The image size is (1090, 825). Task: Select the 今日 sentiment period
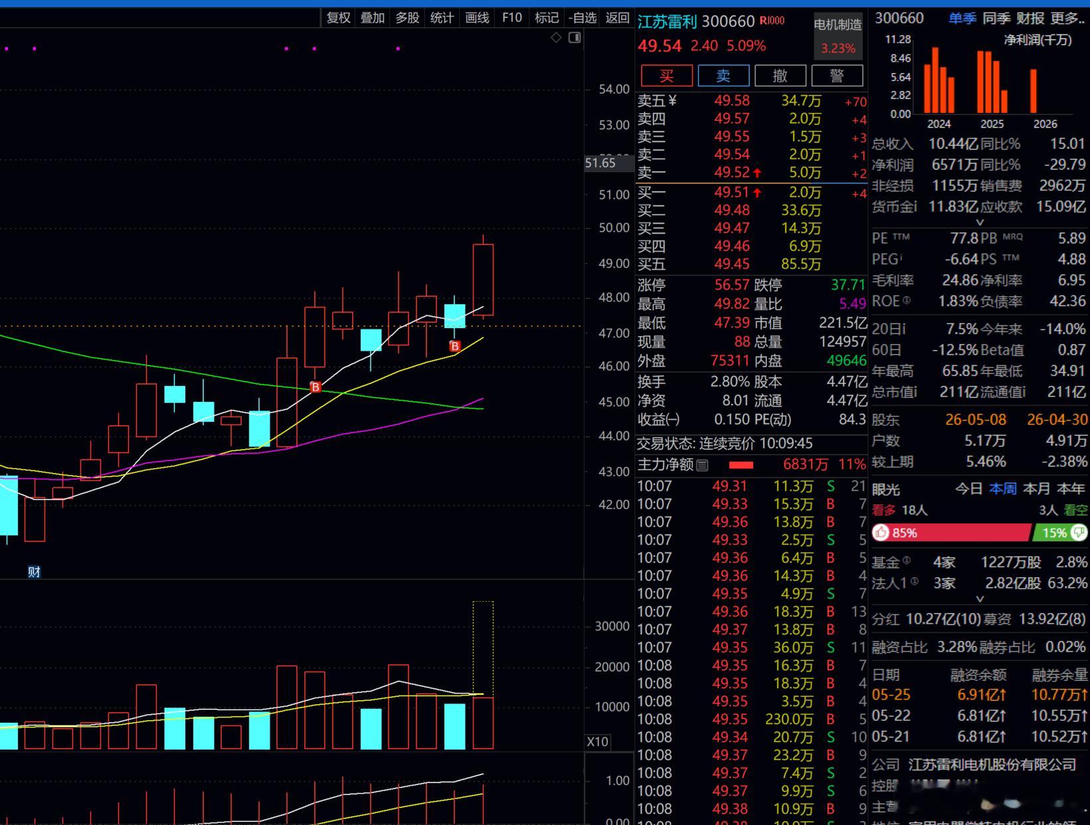pyautogui.click(x=968, y=489)
